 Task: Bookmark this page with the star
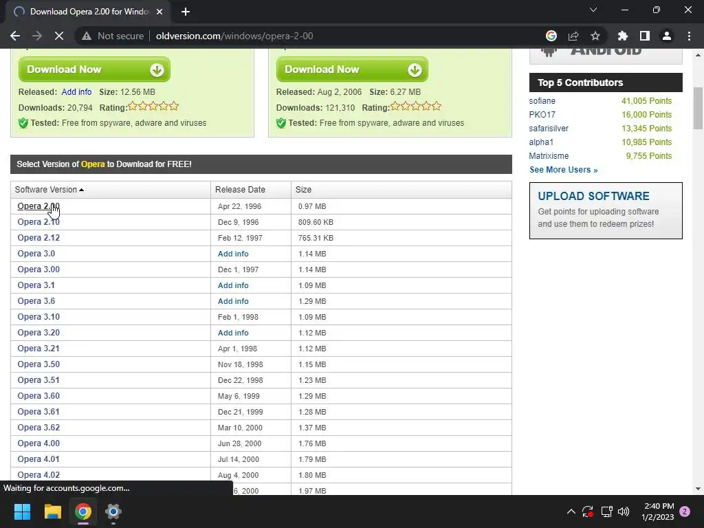[x=595, y=36]
